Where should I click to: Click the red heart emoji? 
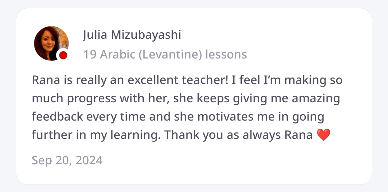point(323,135)
